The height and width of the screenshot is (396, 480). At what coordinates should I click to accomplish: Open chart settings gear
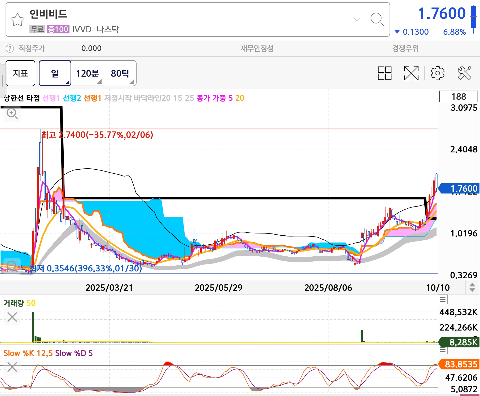(438, 73)
